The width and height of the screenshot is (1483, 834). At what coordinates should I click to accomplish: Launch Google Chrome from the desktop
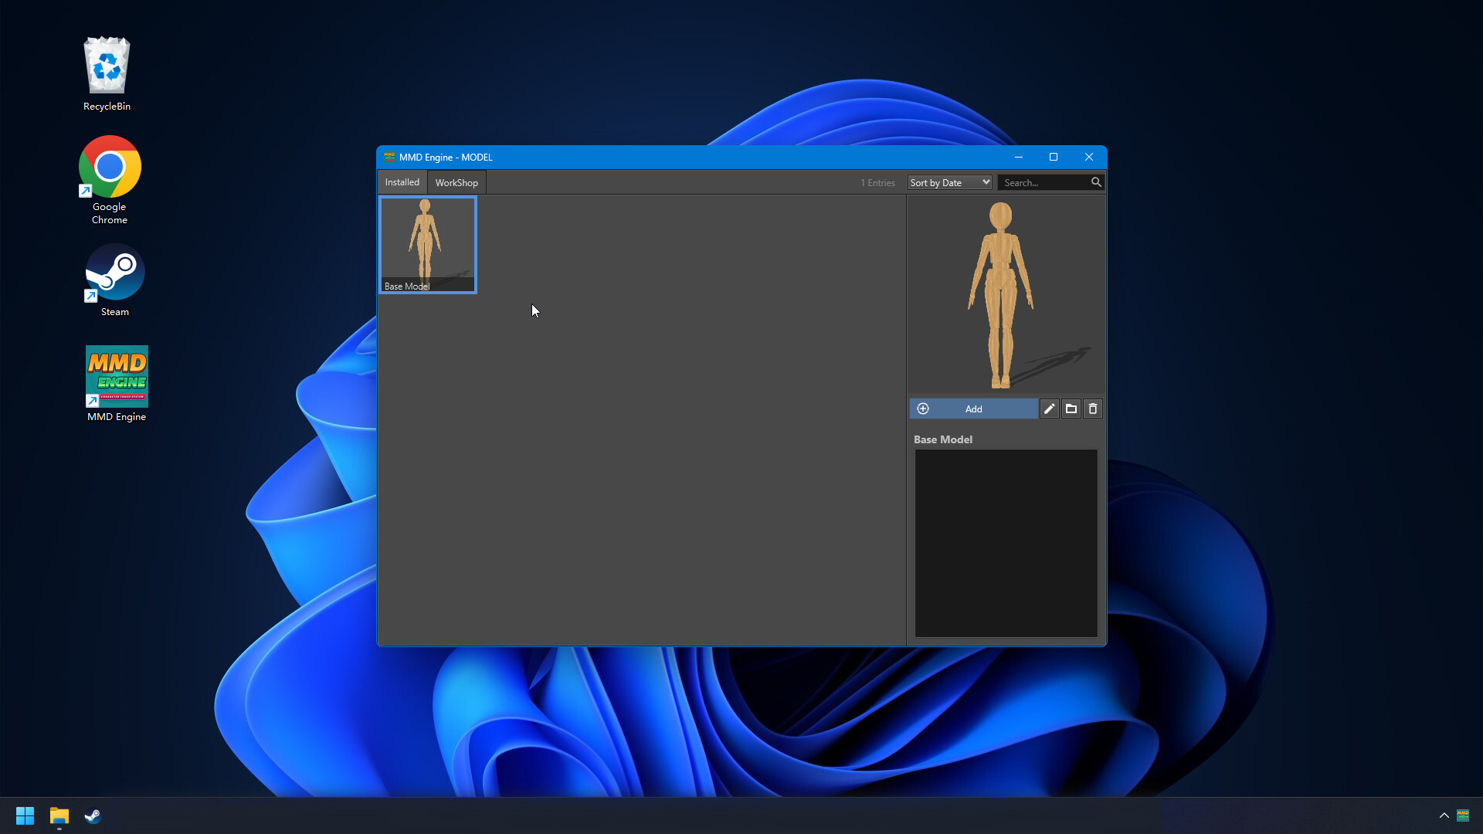tap(109, 165)
